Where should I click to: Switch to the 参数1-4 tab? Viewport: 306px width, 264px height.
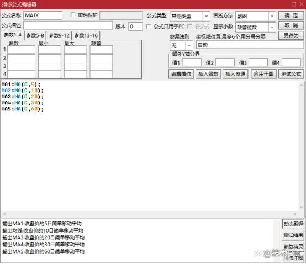click(x=13, y=35)
